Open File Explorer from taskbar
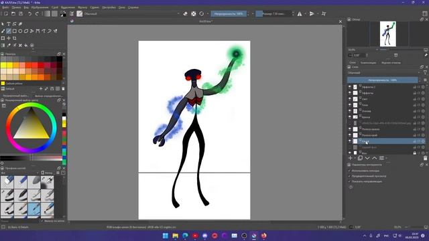Image resolution: width=429 pixels, height=241 pixels. (x=176, y=236)
